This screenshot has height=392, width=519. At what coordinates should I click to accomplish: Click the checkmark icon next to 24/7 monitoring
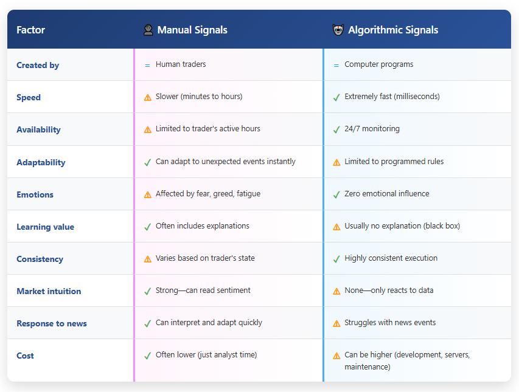coord(336,129)
